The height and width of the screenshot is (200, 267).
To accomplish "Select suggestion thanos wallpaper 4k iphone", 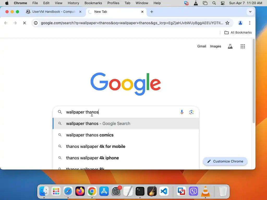I will (x=126, y=158).
